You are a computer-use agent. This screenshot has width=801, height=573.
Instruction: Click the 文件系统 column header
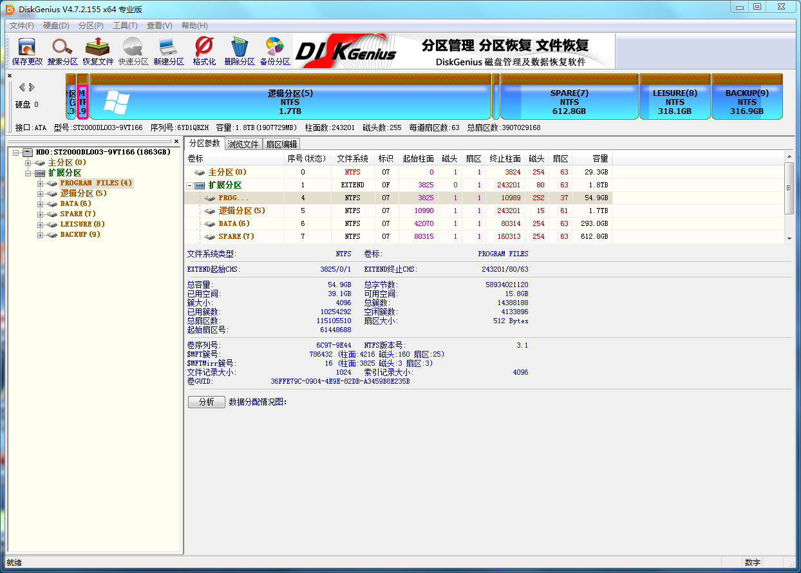[x=352, y=158]
